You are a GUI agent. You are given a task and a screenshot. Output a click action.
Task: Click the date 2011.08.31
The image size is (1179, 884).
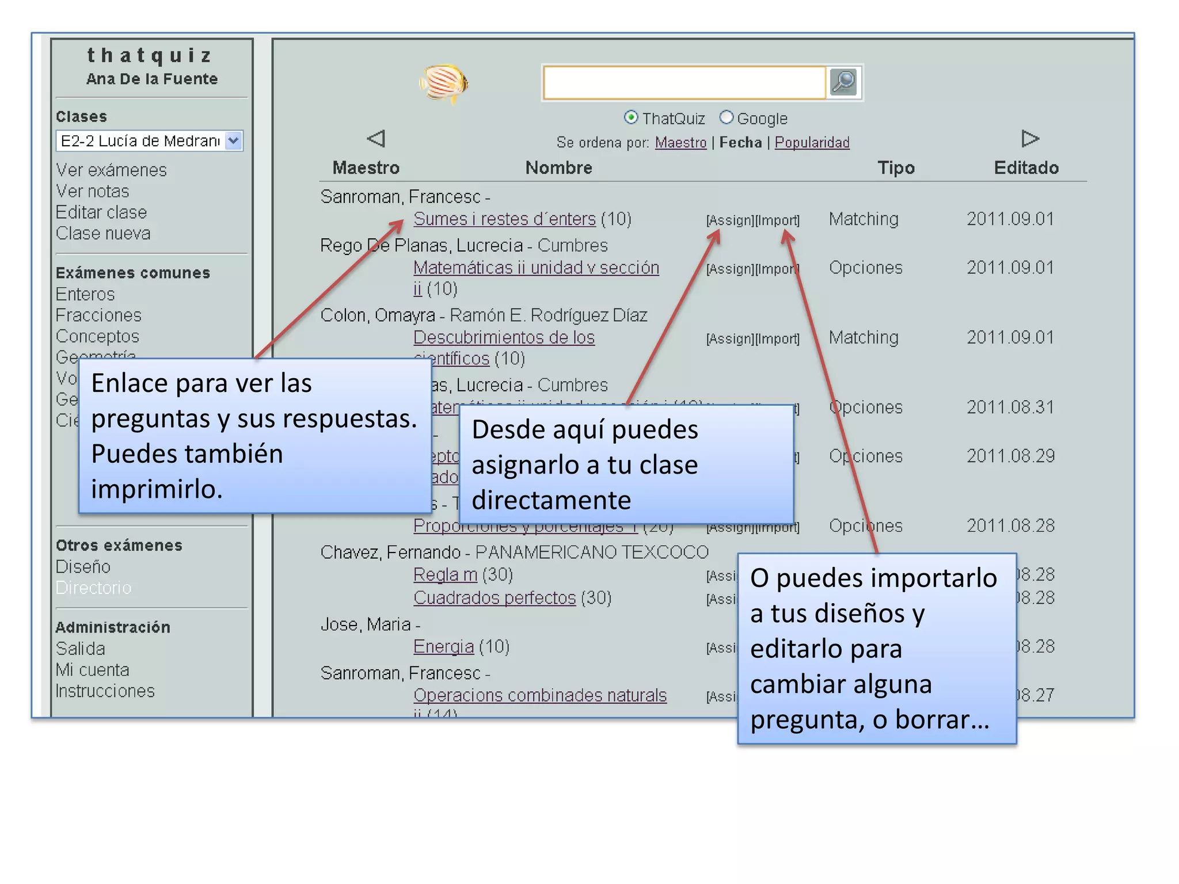tap(1010, 407)
